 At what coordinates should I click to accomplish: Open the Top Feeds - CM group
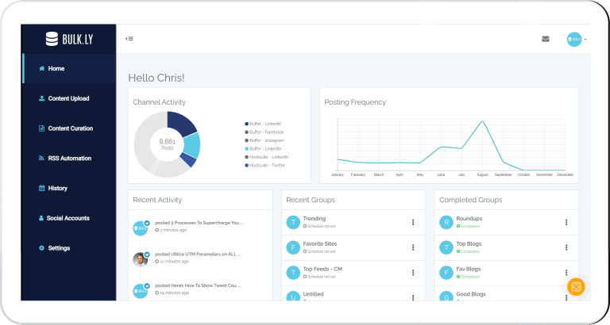tap(321, 270)
